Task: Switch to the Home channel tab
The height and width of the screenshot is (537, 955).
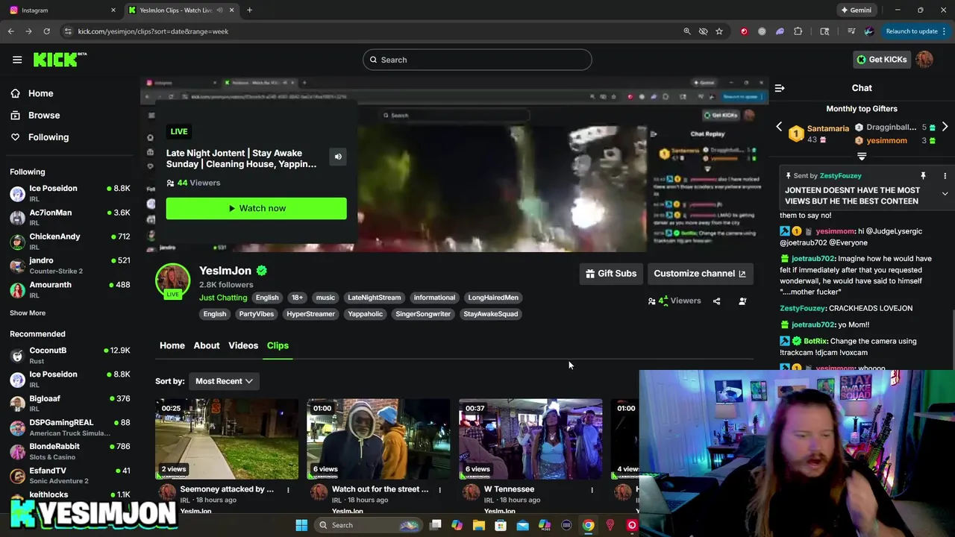Action: (172, 345)
